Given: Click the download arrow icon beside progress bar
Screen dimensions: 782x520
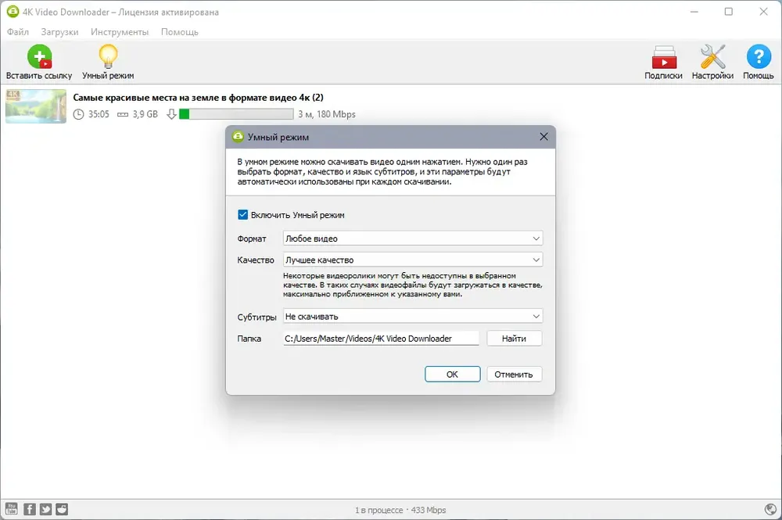Looking at the screenshot, I should point(171,114).
